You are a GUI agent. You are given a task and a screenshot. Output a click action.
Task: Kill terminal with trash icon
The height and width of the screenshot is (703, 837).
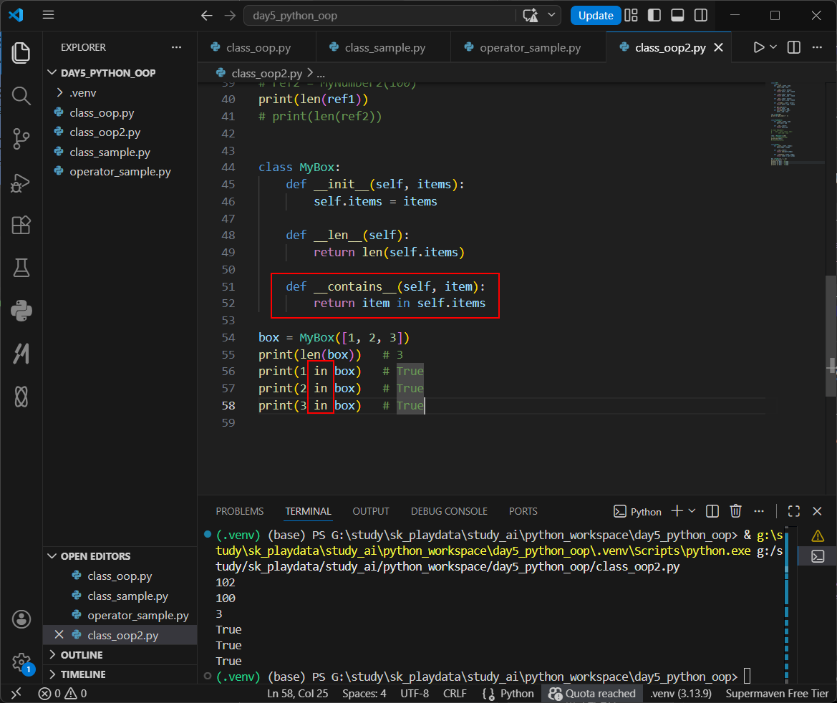click(735, 511)
